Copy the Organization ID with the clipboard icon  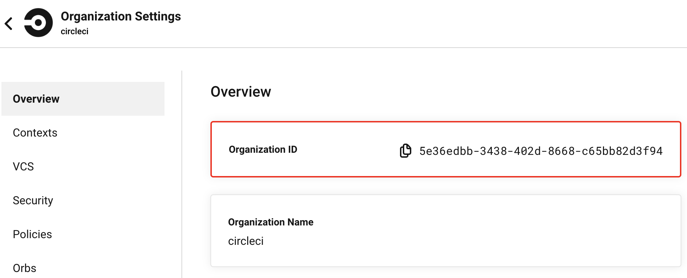tap(405, 151)
